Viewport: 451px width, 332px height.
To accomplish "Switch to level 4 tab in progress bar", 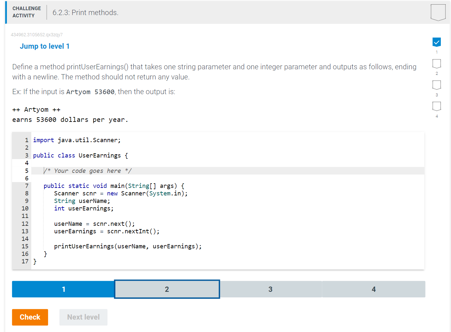I will coord(374,289).
